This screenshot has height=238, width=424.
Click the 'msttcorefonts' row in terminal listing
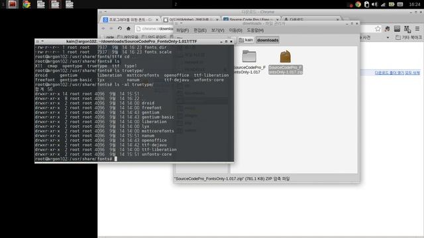[105, 131]
